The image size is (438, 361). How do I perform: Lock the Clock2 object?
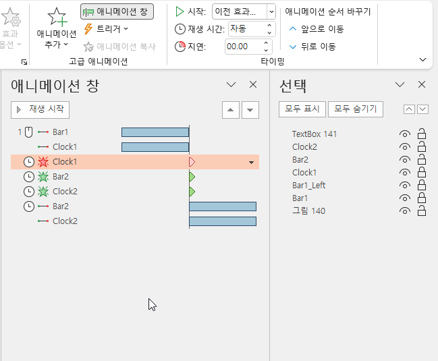422,146
